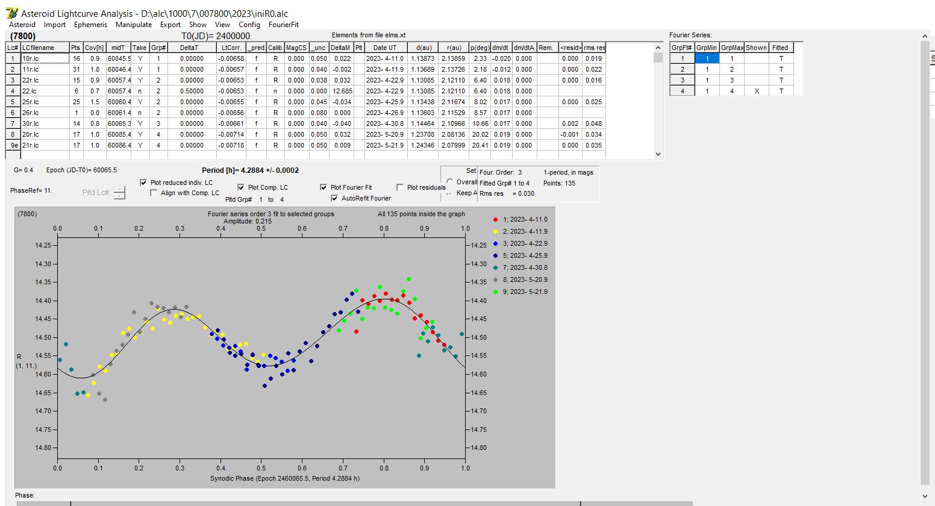Screen dimensions: 935x506
Task: Open the Import menu
Action: [x=55, y=25]
